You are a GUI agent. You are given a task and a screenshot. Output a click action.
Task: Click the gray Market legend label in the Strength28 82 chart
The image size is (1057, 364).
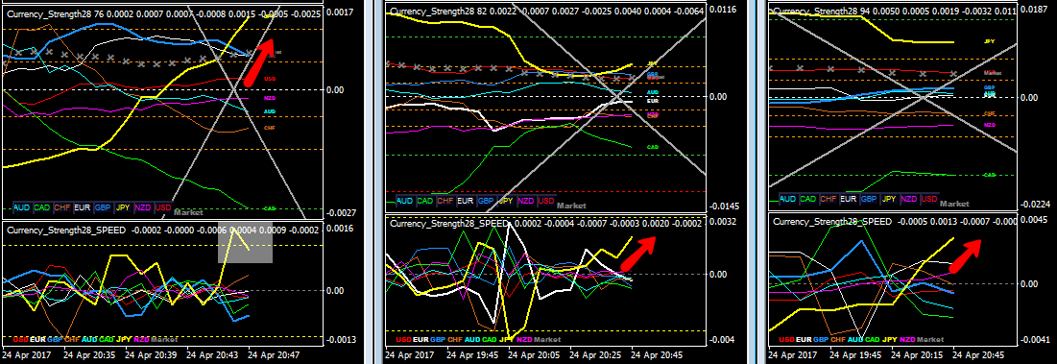pyautogui.click(x=571, y=205)
